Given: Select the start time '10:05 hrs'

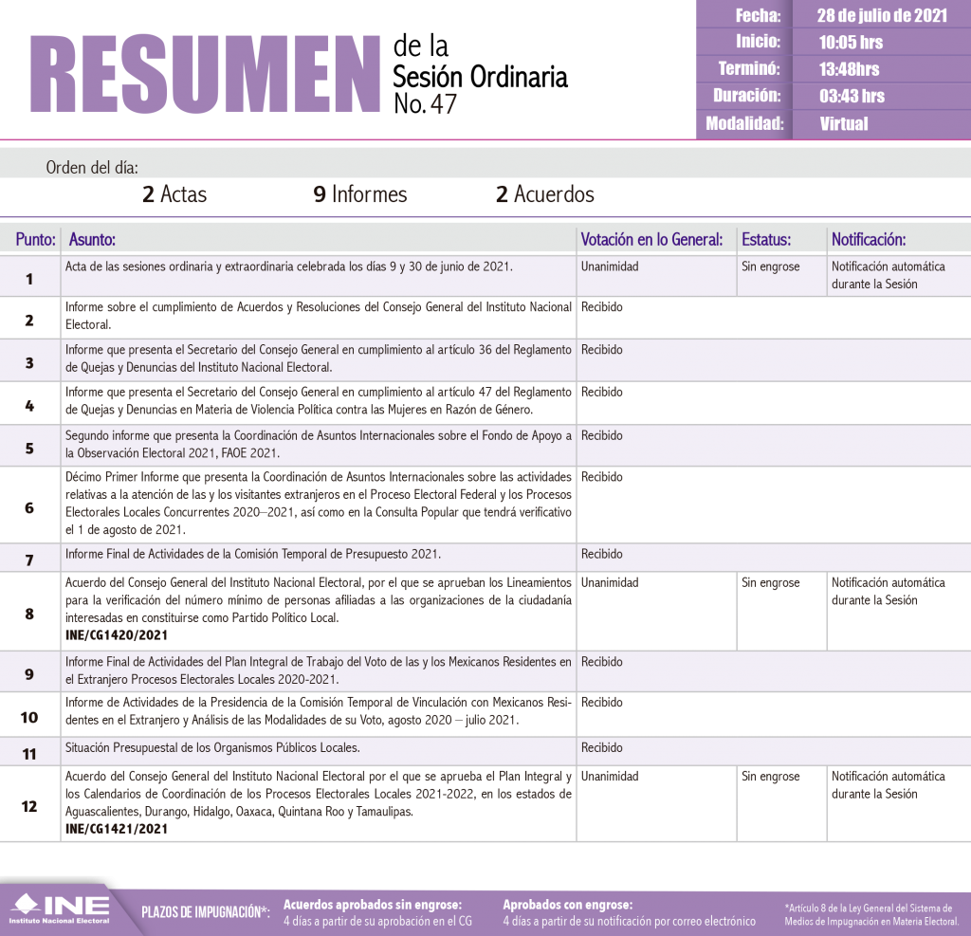Looking at the screenshot, I should pos(851,42).
